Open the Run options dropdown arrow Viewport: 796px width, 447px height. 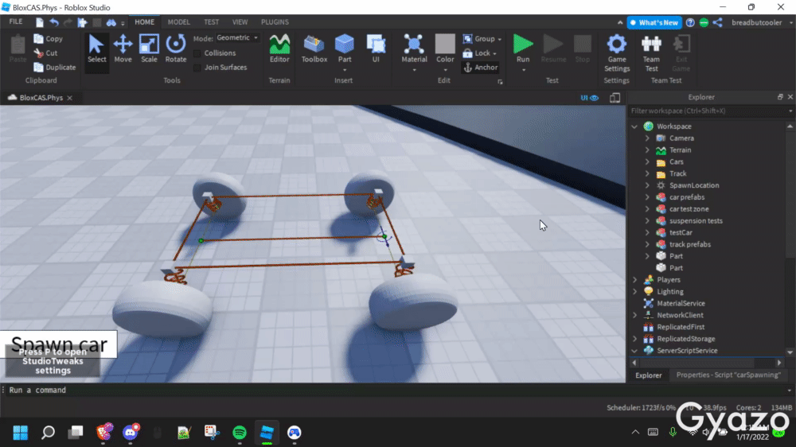524,70
